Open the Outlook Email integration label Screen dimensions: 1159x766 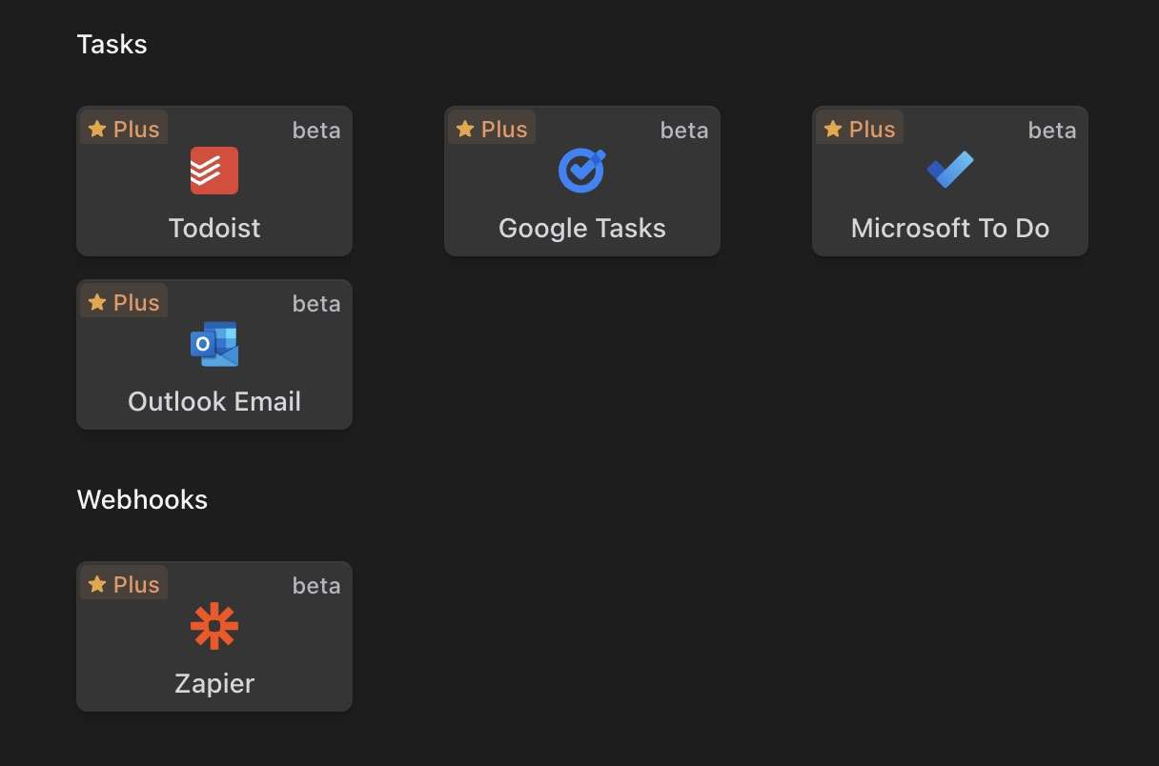coord(214,402)
